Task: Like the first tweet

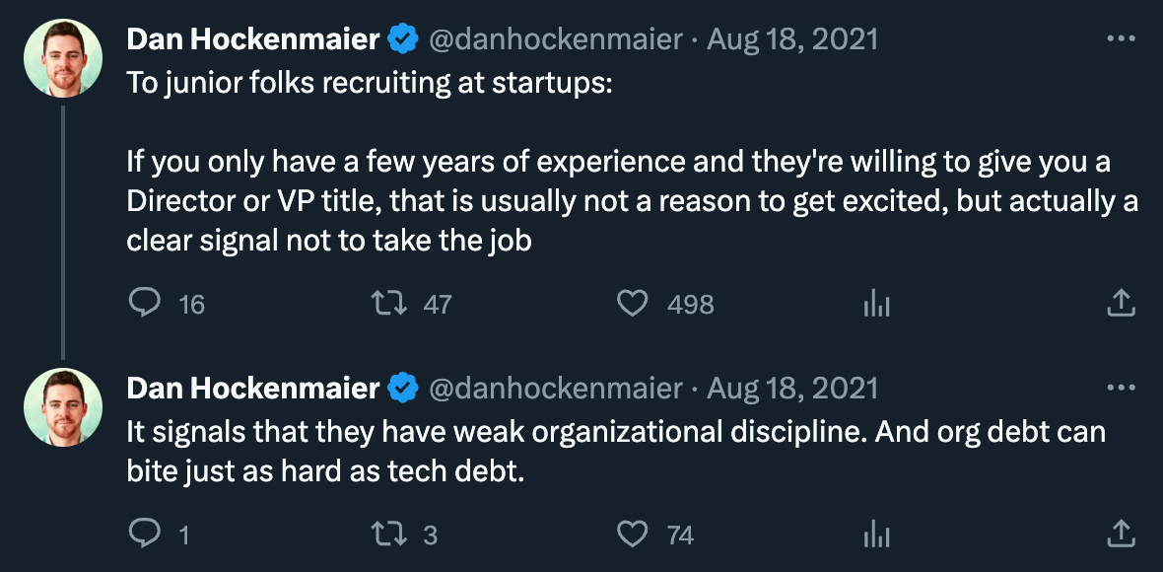Action: (636, 304)
